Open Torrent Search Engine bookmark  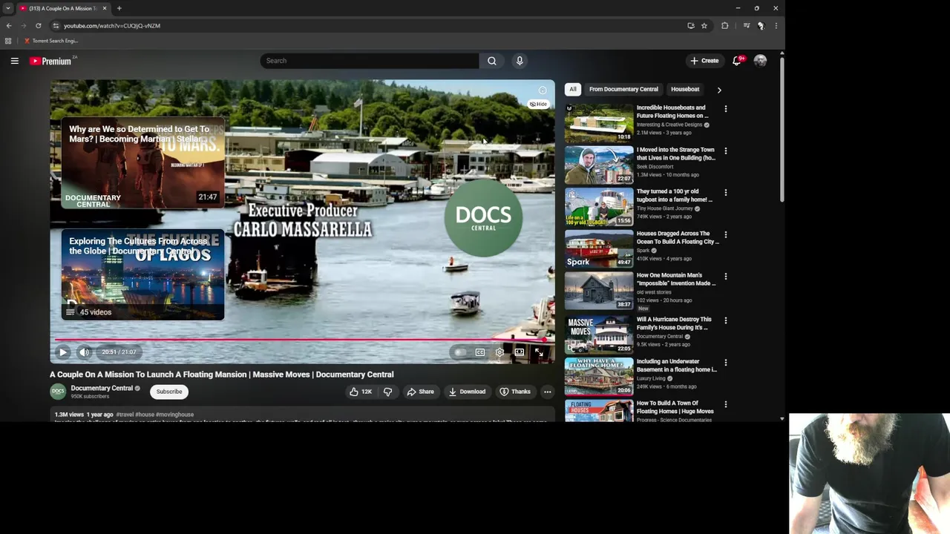51,41
